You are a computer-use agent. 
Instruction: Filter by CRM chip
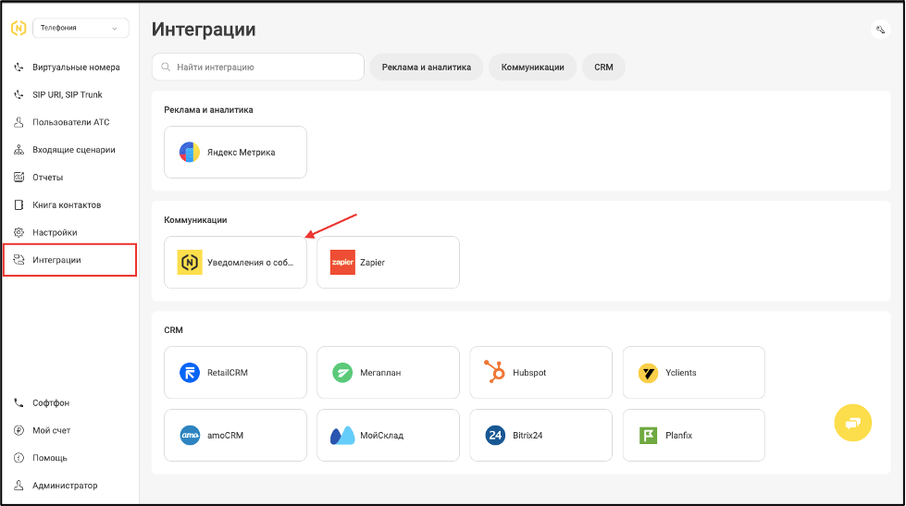tap(603, 67)
